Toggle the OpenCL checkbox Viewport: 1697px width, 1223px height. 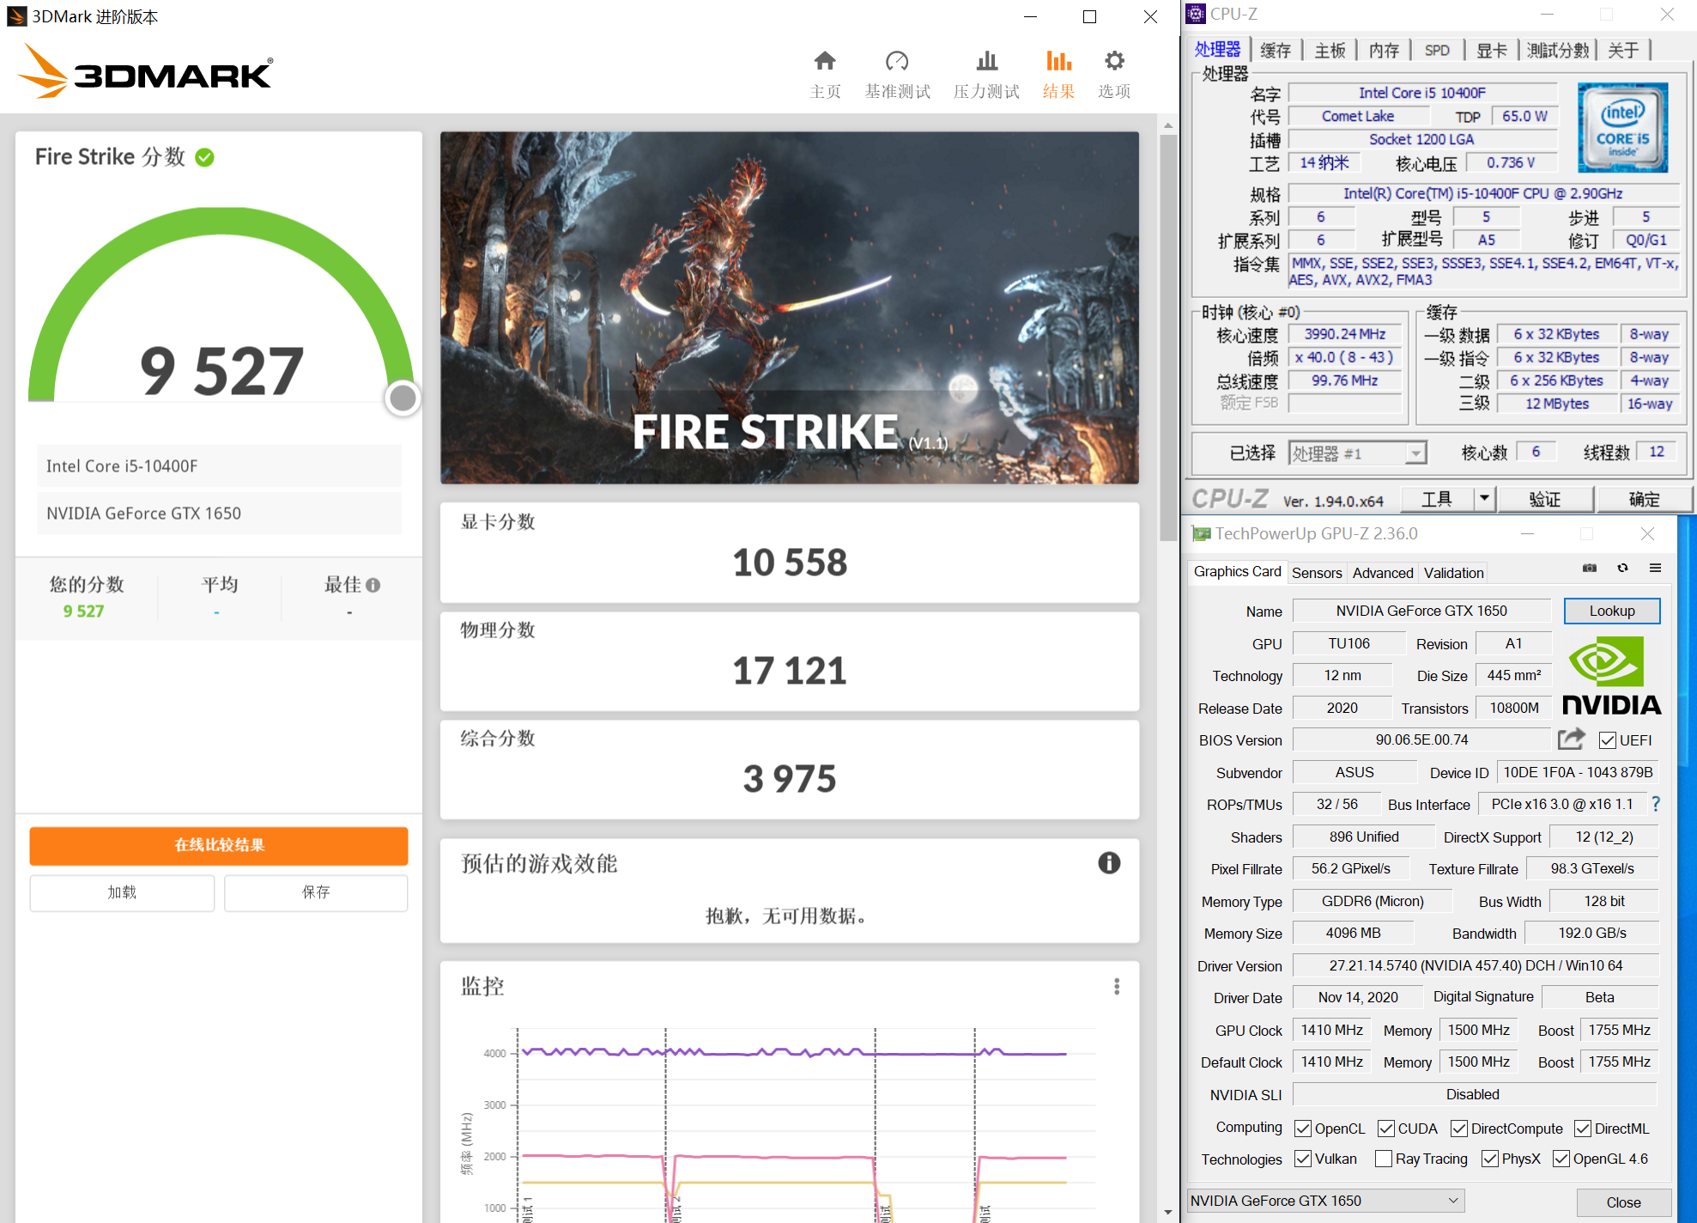pyautogui.click(x=1303, y=1129)
